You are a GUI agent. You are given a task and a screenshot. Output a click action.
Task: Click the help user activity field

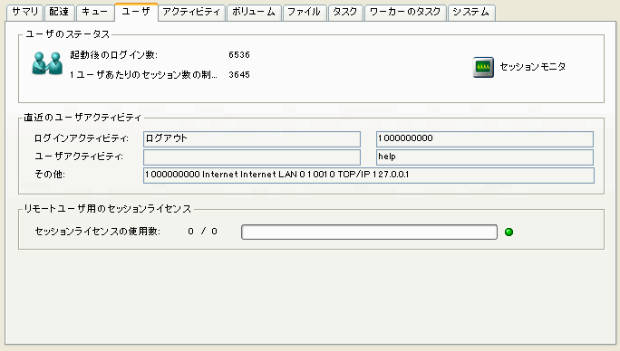(x=485, y=157)
